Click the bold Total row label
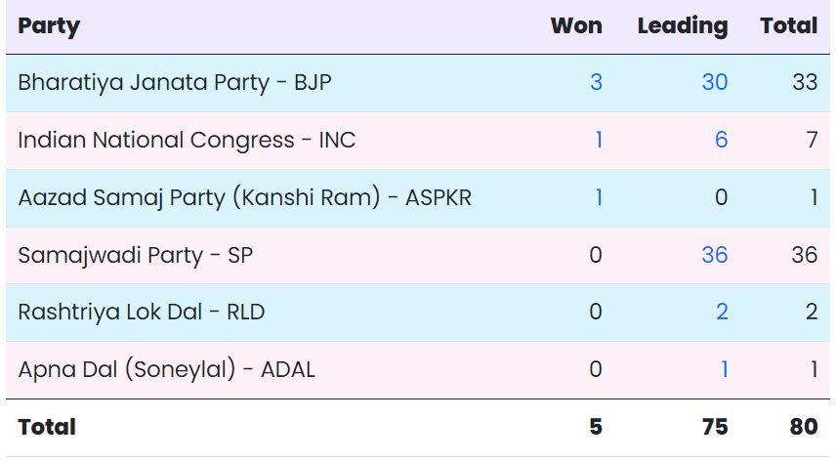The image size is (836, 461). (x=47, y=427)
